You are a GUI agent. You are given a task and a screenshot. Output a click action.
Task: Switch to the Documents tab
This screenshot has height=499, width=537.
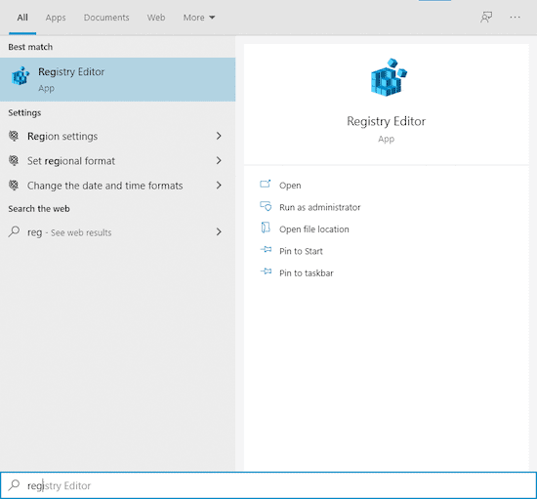point(106,18)
